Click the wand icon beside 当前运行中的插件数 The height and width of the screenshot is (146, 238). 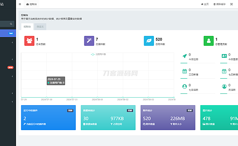coord(25,124)
